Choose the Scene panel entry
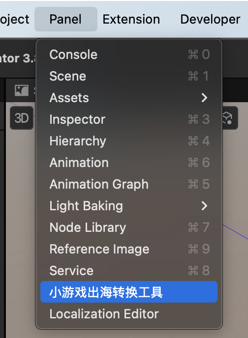248x338 pixels. tap(129, 76)
